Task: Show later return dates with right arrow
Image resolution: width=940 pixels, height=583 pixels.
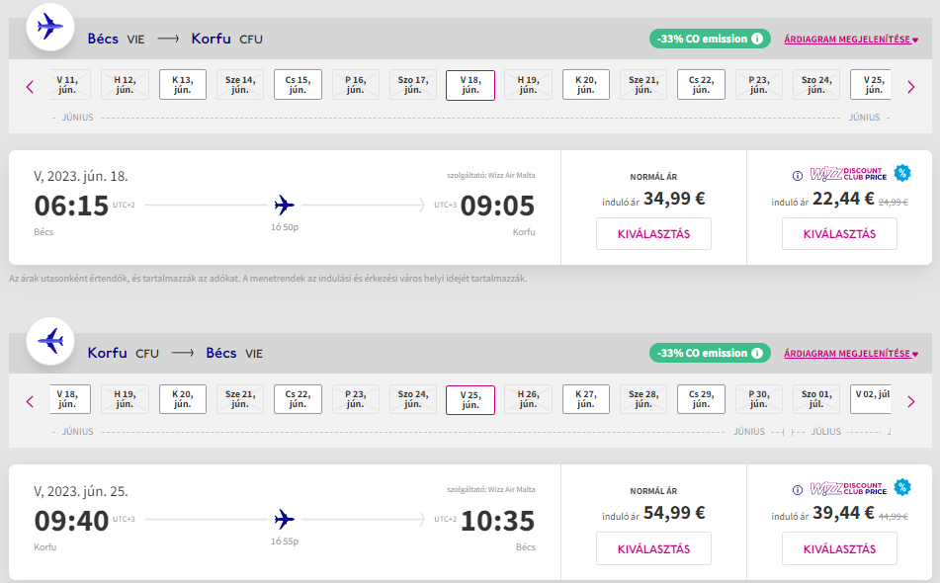Action: pyautogui.click(x=911, y=401)
